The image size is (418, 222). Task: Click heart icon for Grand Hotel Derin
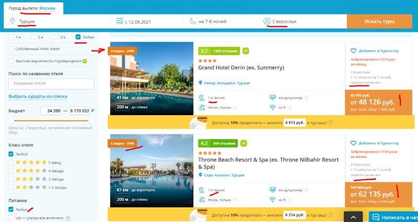tap(353, 51)
